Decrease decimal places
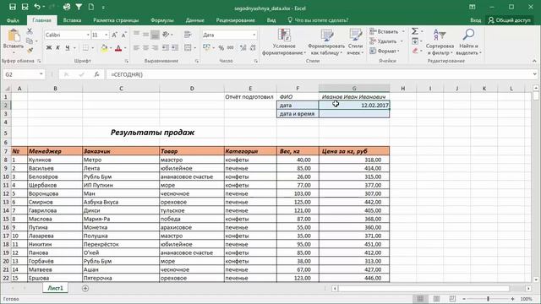This screenshot has width=541, height=304. (253, 48)
